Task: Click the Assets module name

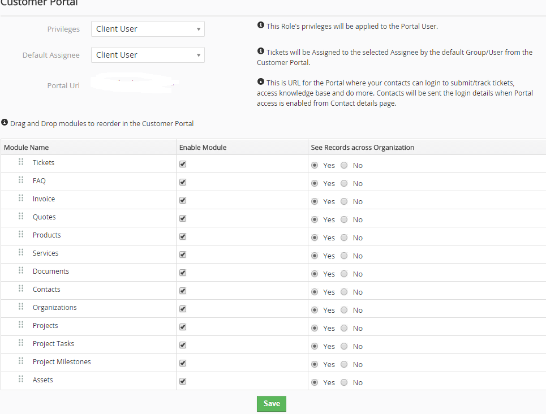Action: point(43,380)
